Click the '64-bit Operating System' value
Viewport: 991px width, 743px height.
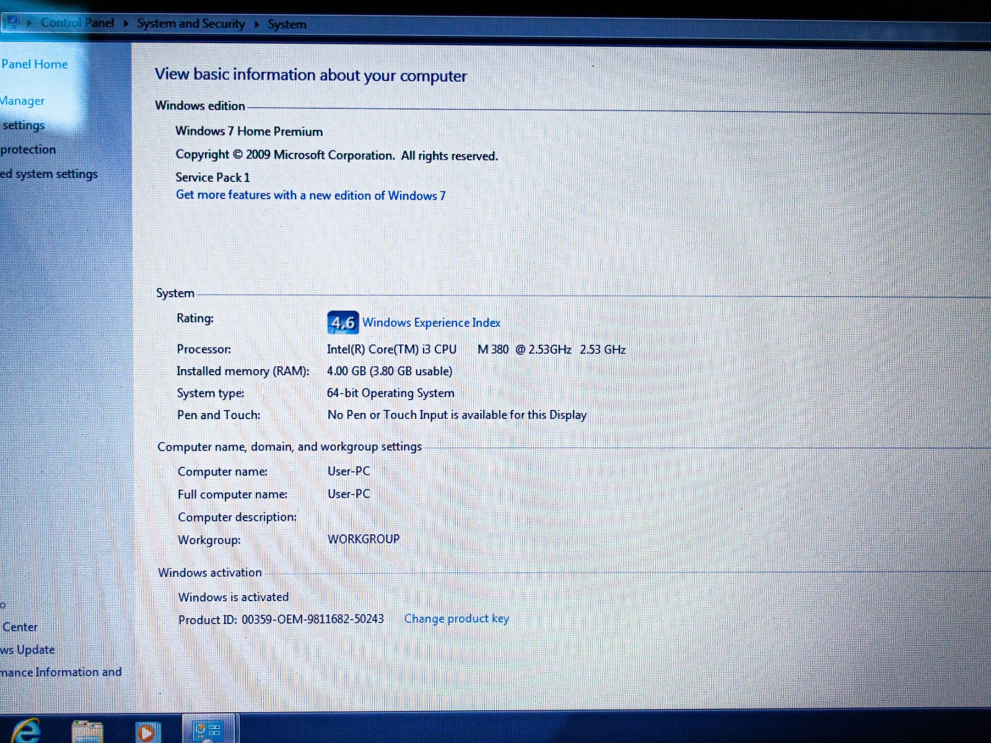click(x=390, y=393)
